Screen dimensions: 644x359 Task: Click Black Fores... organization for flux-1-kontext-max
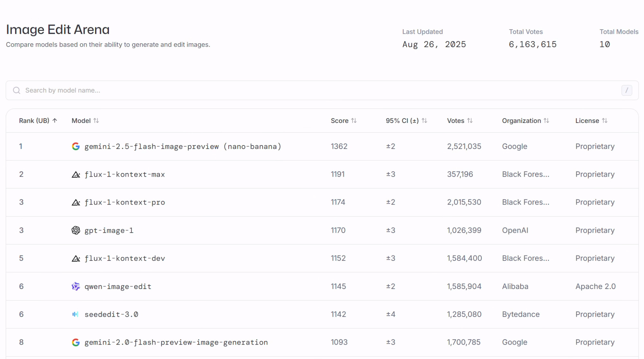526,174
